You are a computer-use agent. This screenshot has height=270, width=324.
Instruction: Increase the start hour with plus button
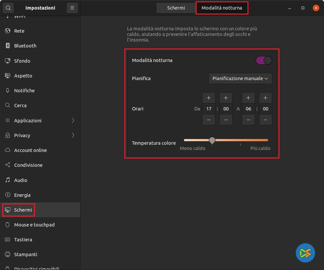coord(209,98)
